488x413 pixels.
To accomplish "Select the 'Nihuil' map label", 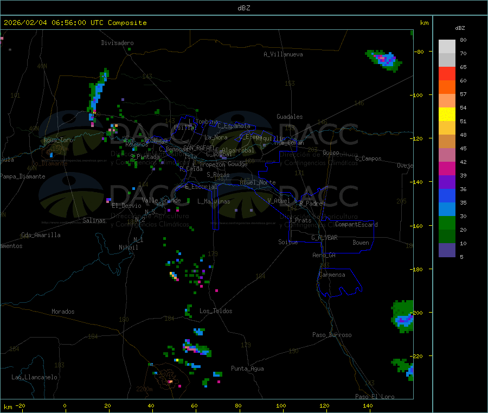I will click(128, 247).
